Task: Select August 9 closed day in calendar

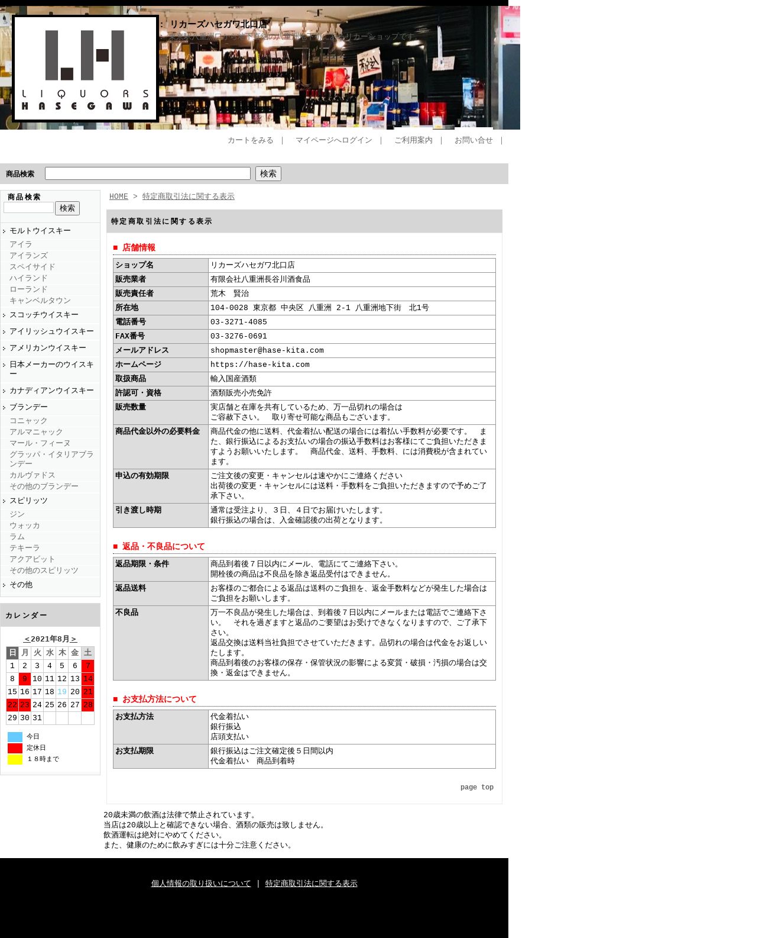Action: 25,679
